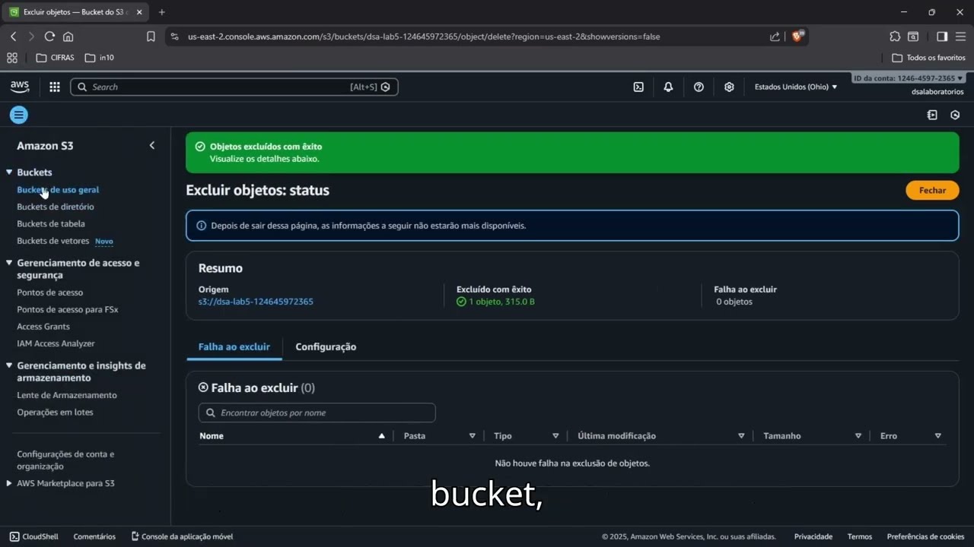Open the notifications bell
The width and height of the screenshot is (974, 547).
pyautogui.click(x=668, y=87)
